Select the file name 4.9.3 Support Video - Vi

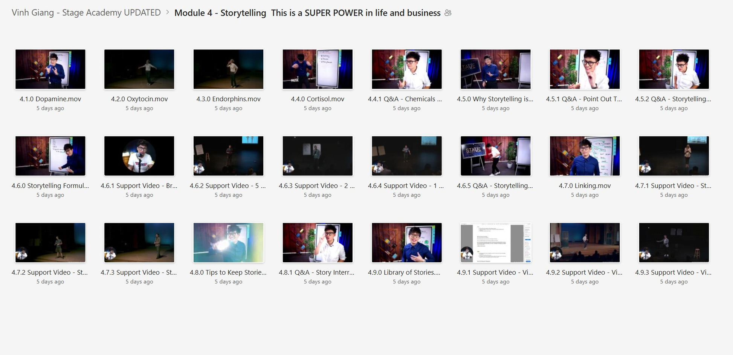click(x=673, y=272)
